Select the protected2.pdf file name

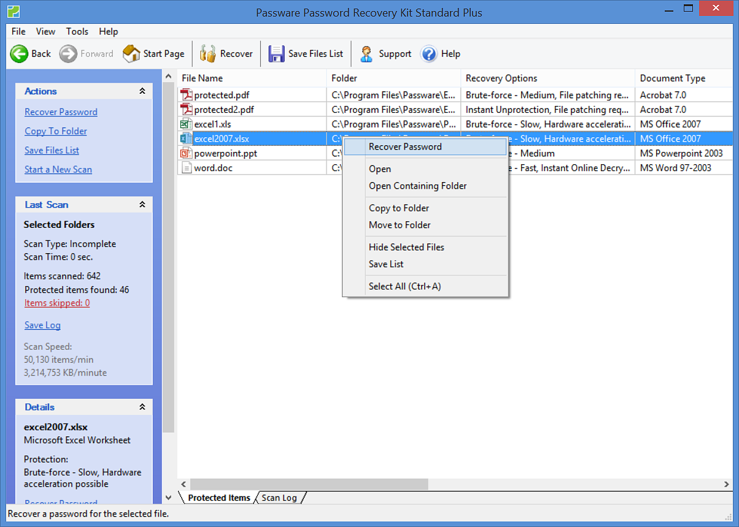224,110
